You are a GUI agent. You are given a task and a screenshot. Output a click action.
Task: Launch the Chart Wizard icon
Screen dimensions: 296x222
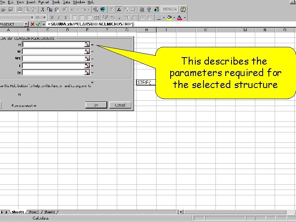click(142, 9)
